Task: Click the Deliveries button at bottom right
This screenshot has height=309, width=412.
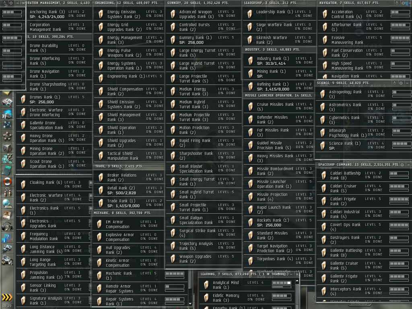Action: point(359,303)
